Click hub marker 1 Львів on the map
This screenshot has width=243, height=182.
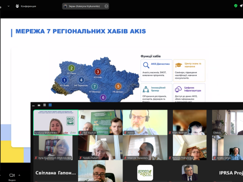coord(64,80)
